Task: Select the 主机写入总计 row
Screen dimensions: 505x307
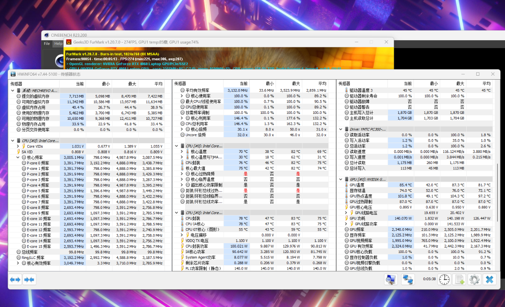Action: point(414,113)
